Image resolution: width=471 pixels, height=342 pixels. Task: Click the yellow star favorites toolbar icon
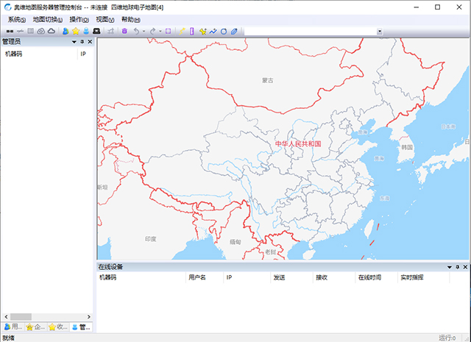pyautogui.click(x=75, y=32)
